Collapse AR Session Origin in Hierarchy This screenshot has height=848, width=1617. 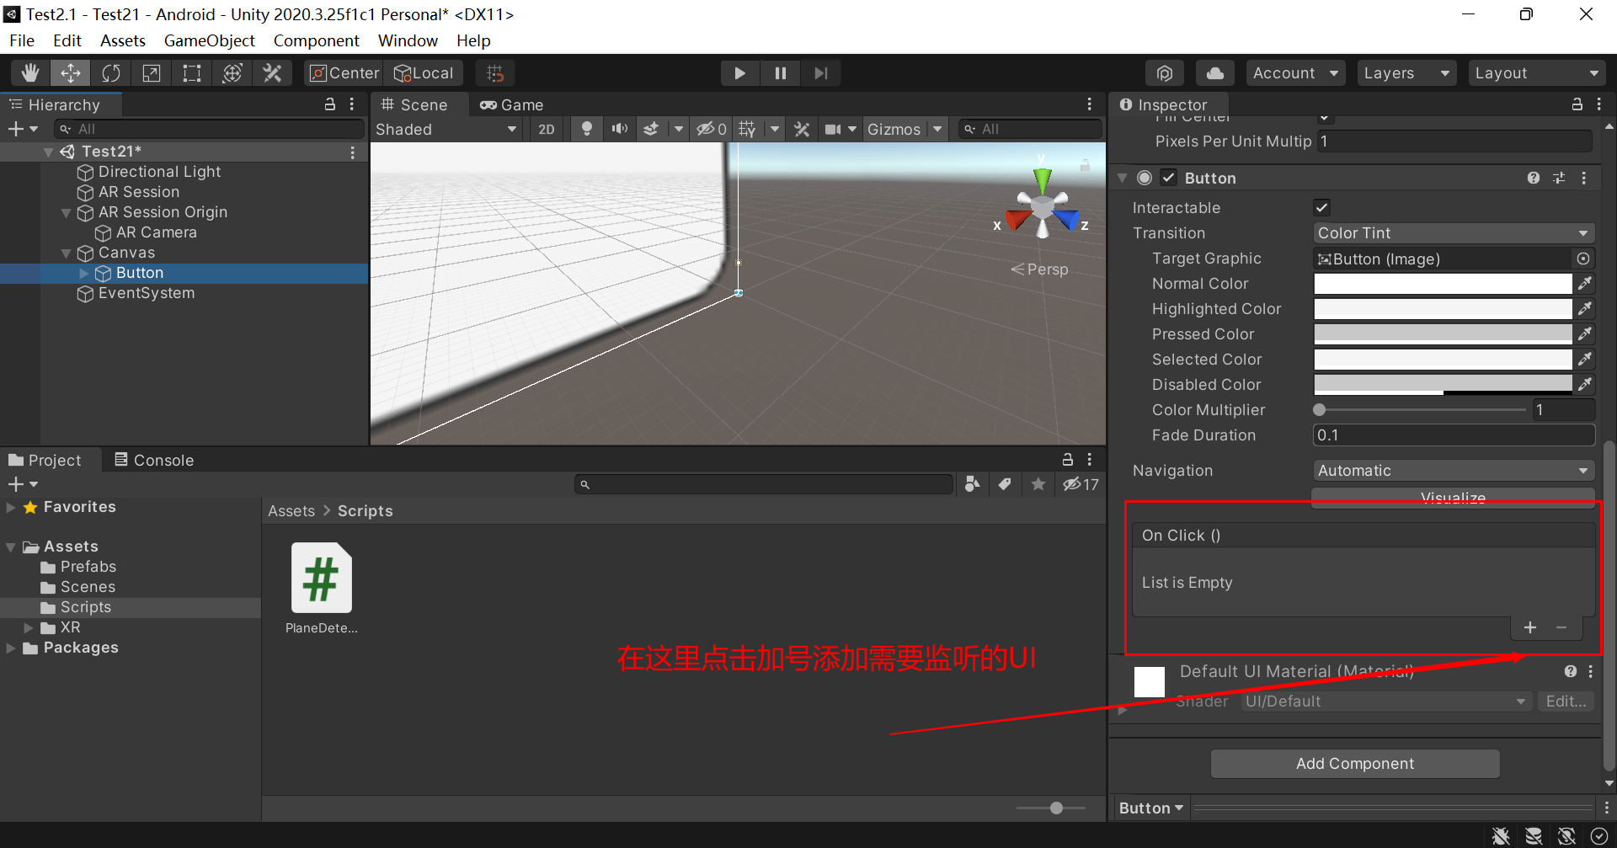(66, 212)
